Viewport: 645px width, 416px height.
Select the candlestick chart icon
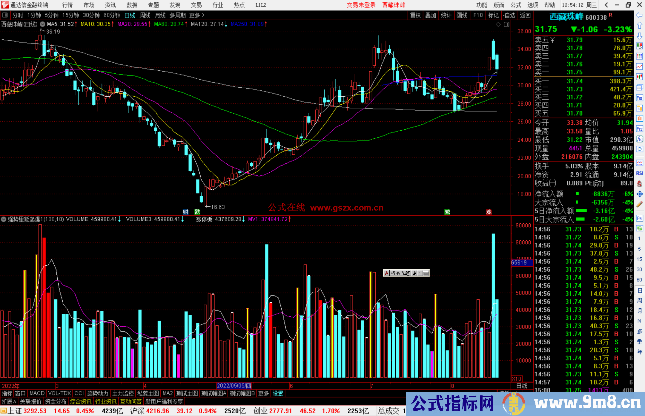tap(639, 77)
